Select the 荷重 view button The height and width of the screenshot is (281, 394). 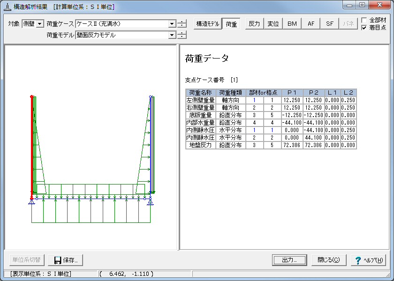coord(231,24)
